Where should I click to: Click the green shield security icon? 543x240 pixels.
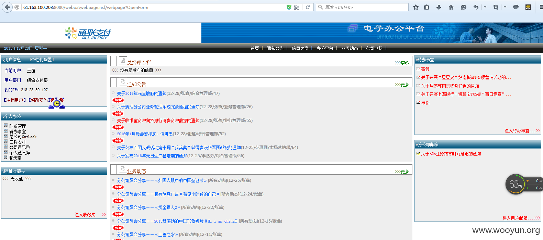[x=289, y=7]
